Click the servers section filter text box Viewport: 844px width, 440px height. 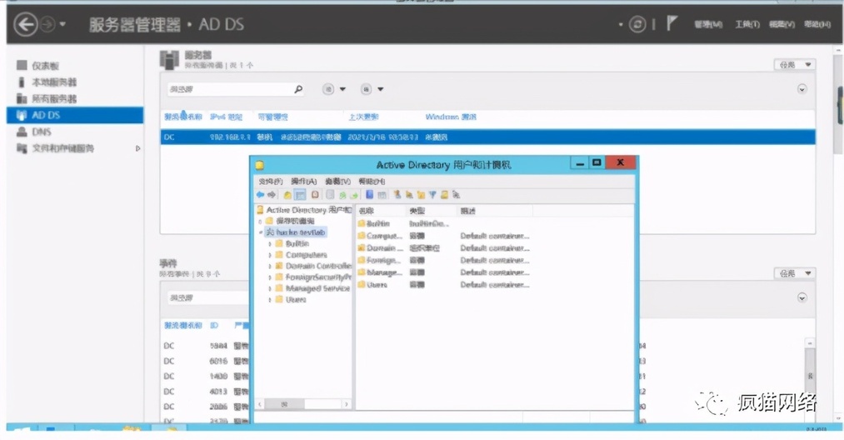click(229, 89)
